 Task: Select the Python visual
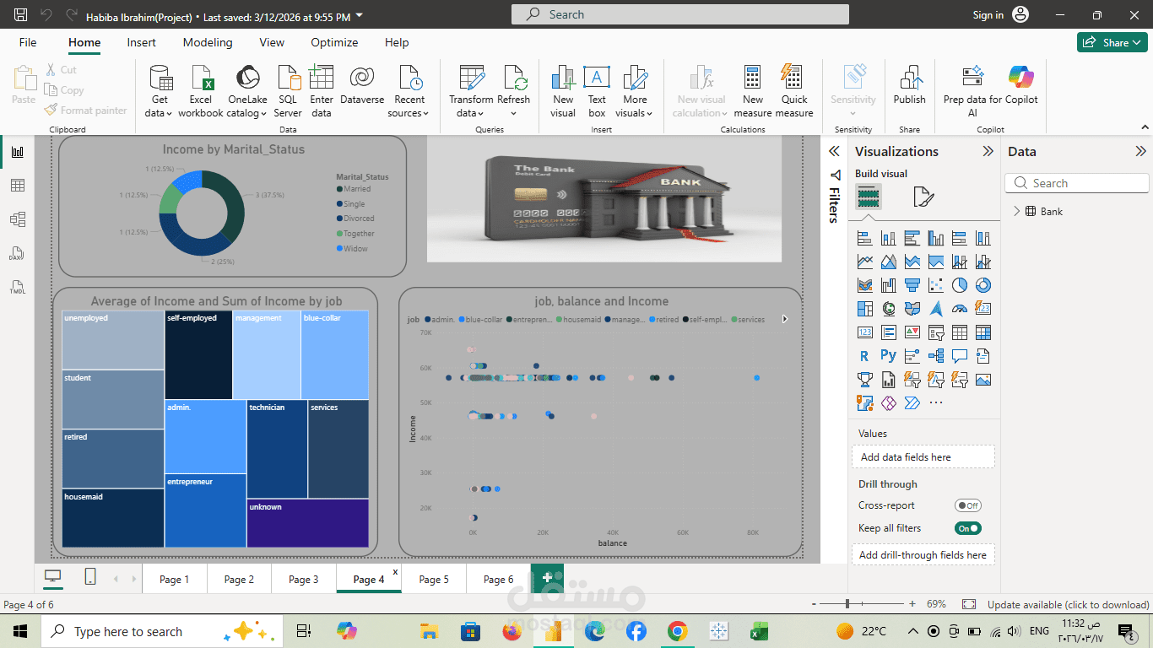coord(888,356)
